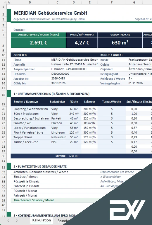152x225 pixels.
Task: Select the Linoleum flooring cell
Action: [58, 132]
